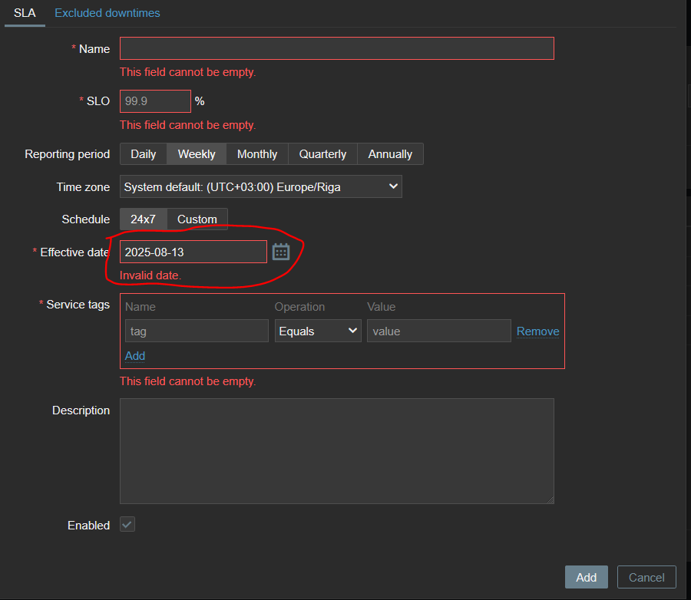
Task: Toggle the Enabled checkbox
Action: pyautogui.click(x=127, y=525)
